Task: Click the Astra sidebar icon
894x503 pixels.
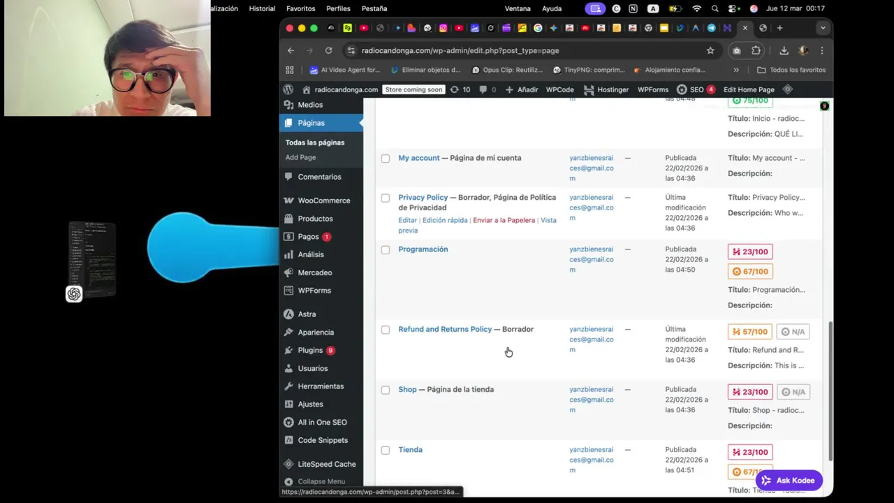Action: [288, 314]
